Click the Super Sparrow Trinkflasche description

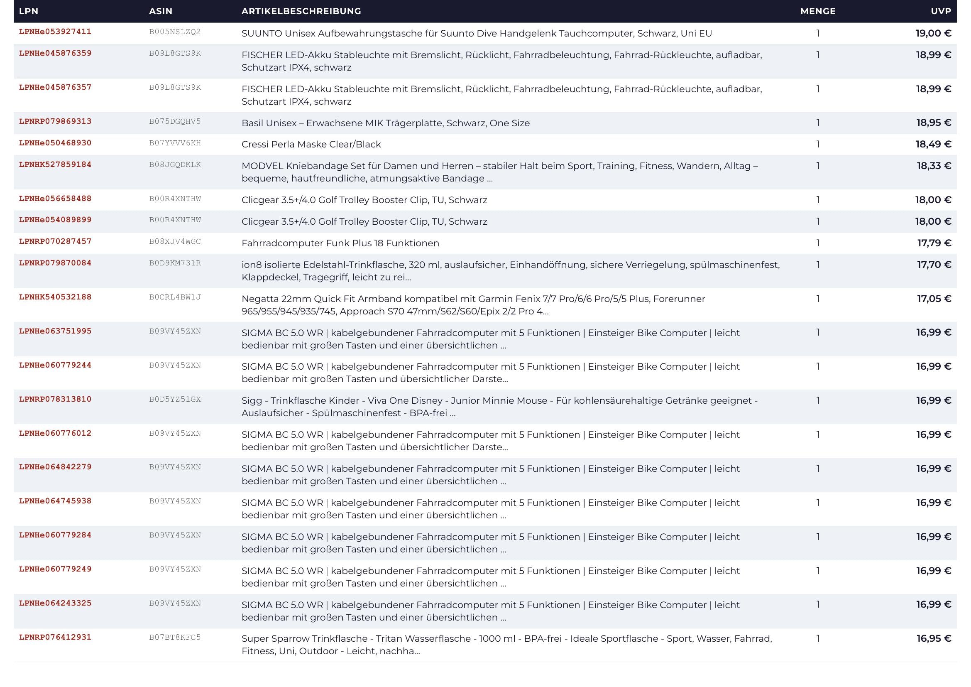(506, 645)
